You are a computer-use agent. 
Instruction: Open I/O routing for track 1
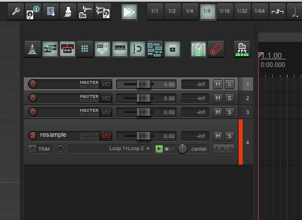tap(106, 84)
